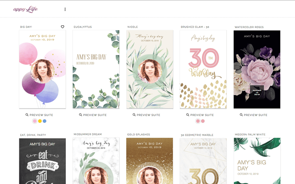Click magnifier icon under Watercolor Roses card
Screen dimensions: 295x184
241,115
